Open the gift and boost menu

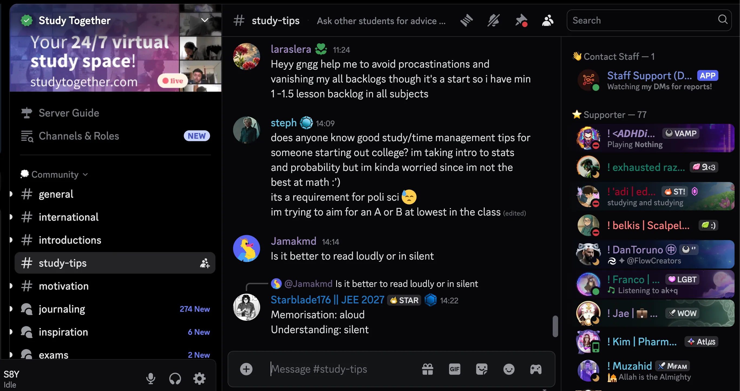427,369
